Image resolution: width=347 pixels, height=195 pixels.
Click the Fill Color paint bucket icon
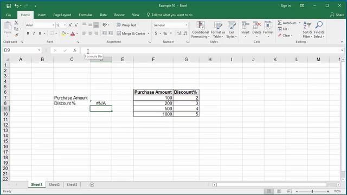tap(63, 34)
